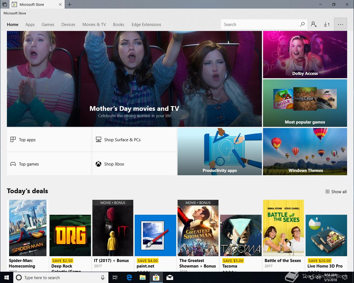Viewport: 354px width, 283px height.
Task: Open the paint.net app deal
Action: click(155, 235)
